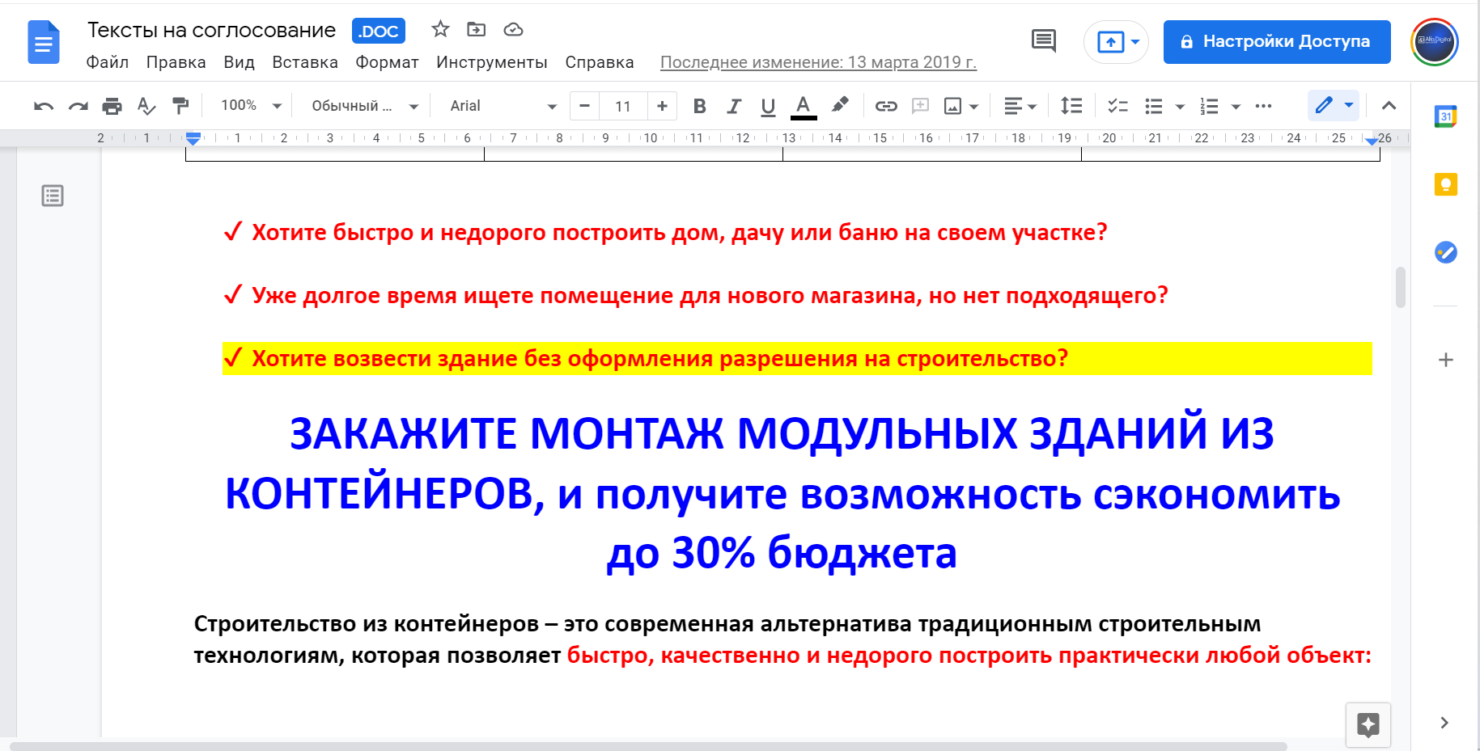Toggle Bold formatting
The width and height of the screenshot is (1480, 751).
pyautogui.click(x=700, y=106)
